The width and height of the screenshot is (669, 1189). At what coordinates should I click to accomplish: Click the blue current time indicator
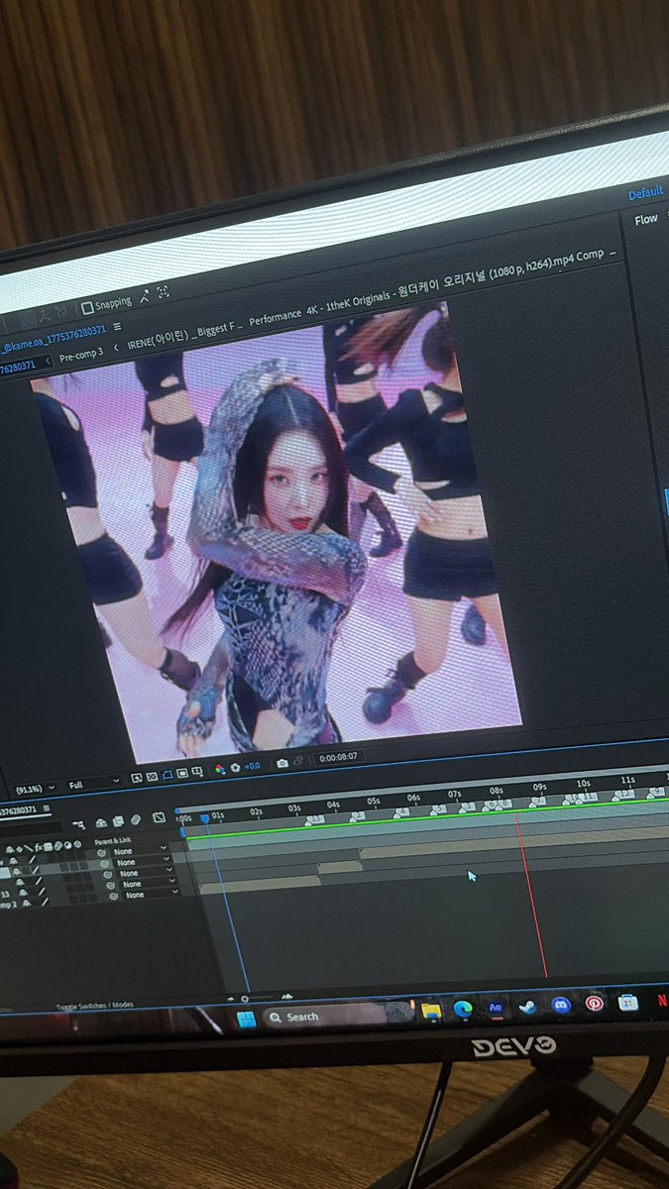pyautogui.click(x=205, y=818)
